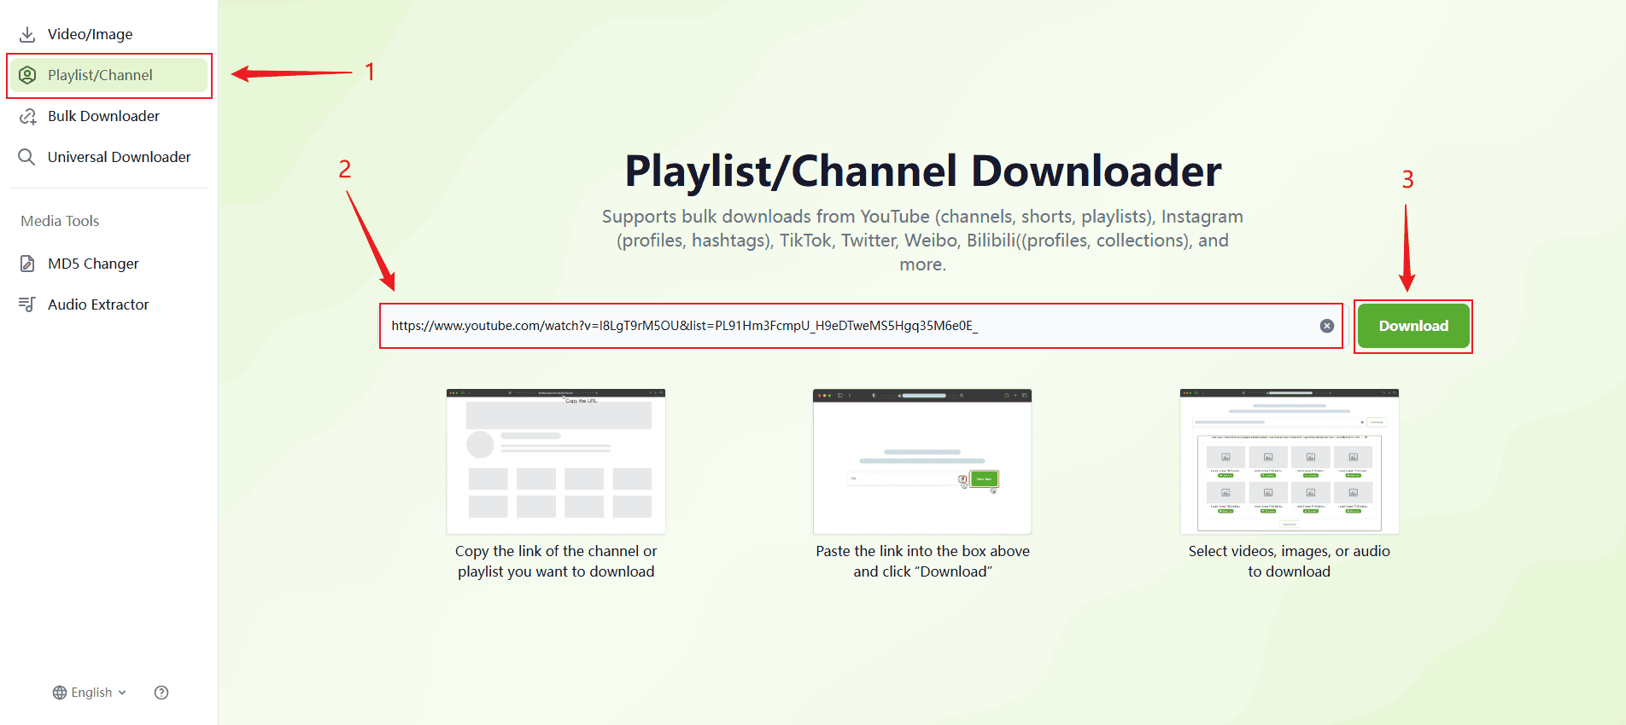Expand the English language dropdown

tap(90, 693)
